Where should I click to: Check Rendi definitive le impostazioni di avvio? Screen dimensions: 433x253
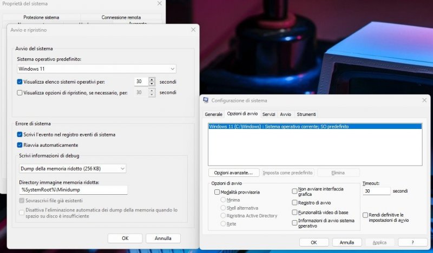[365, 215]
